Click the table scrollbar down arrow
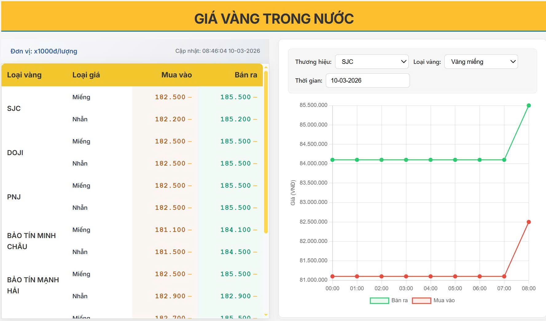The image size is (546, 321). [x=266, y=315]
